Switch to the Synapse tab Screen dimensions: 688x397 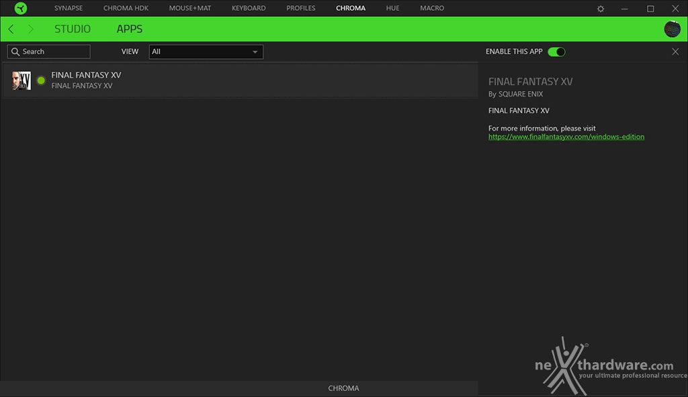[x=69, y=8]
